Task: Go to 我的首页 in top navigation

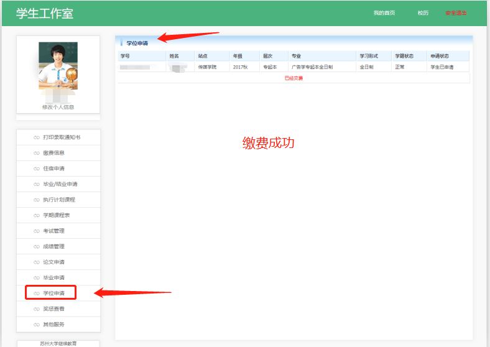Action: [384, 13]
